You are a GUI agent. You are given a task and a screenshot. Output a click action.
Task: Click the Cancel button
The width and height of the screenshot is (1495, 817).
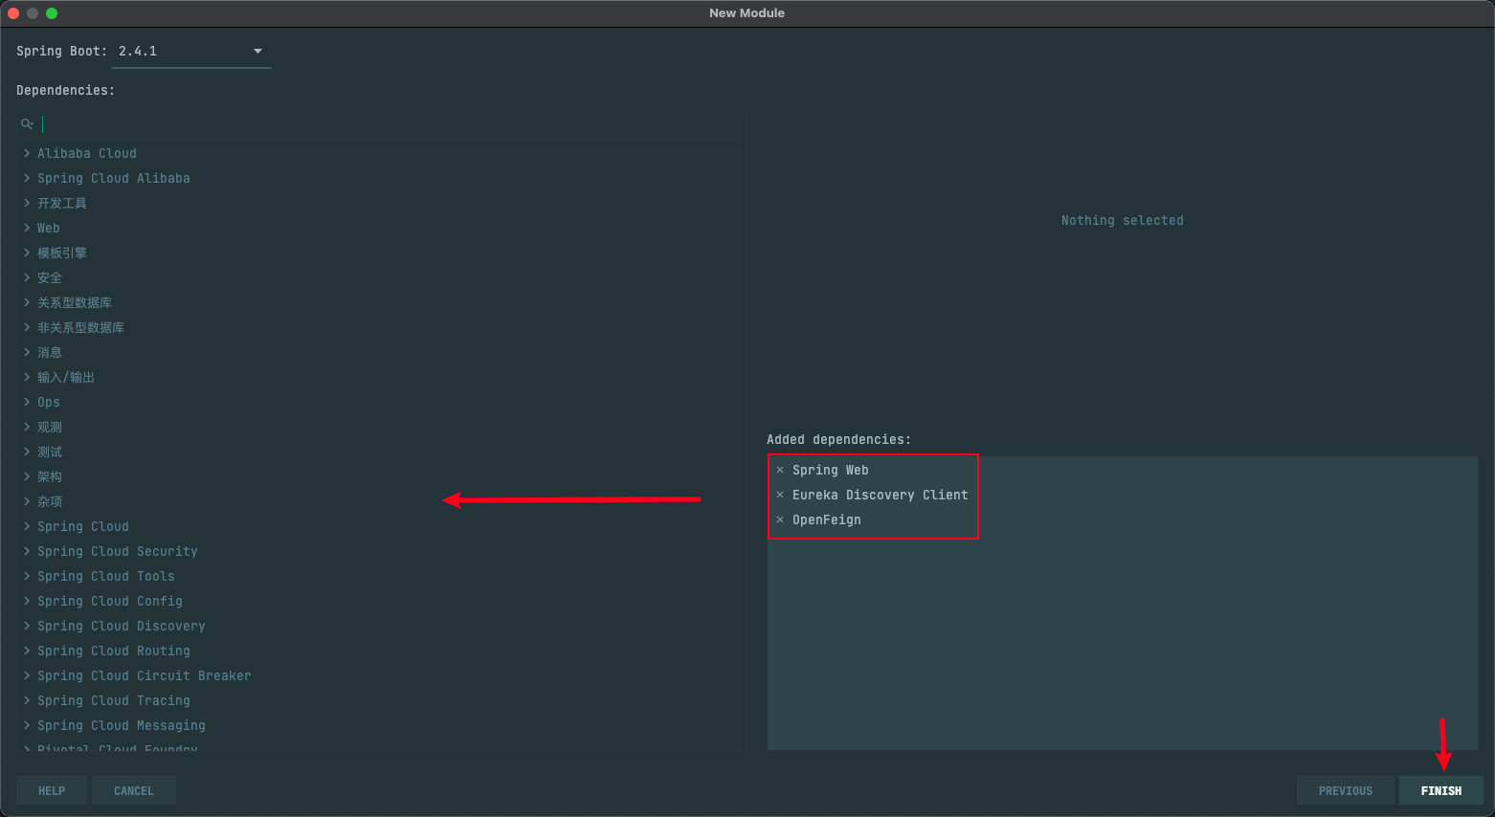click(x=134, y=790)
